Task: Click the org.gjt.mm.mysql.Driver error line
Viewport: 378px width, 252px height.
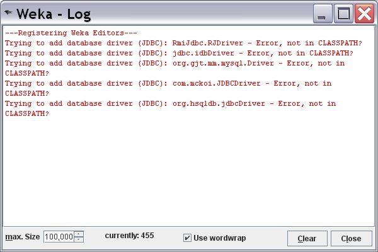Action: 175,68
